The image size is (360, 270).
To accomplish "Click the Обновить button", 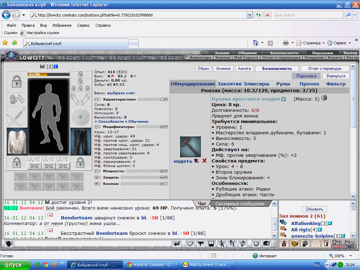I will 314,209.
